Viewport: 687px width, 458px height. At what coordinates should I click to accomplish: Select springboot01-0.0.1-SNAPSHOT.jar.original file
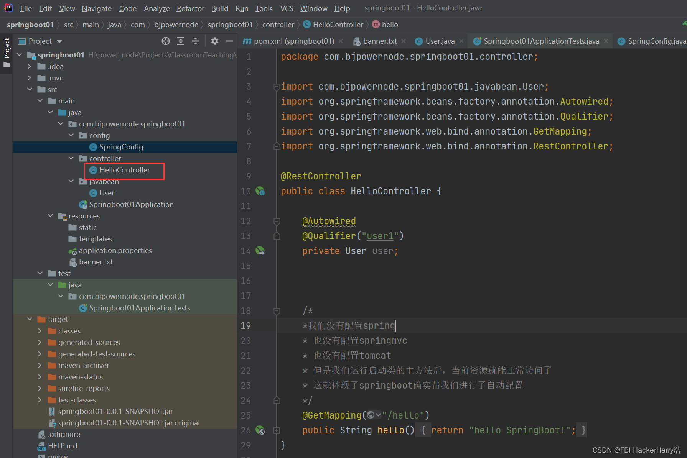[124, 423]
